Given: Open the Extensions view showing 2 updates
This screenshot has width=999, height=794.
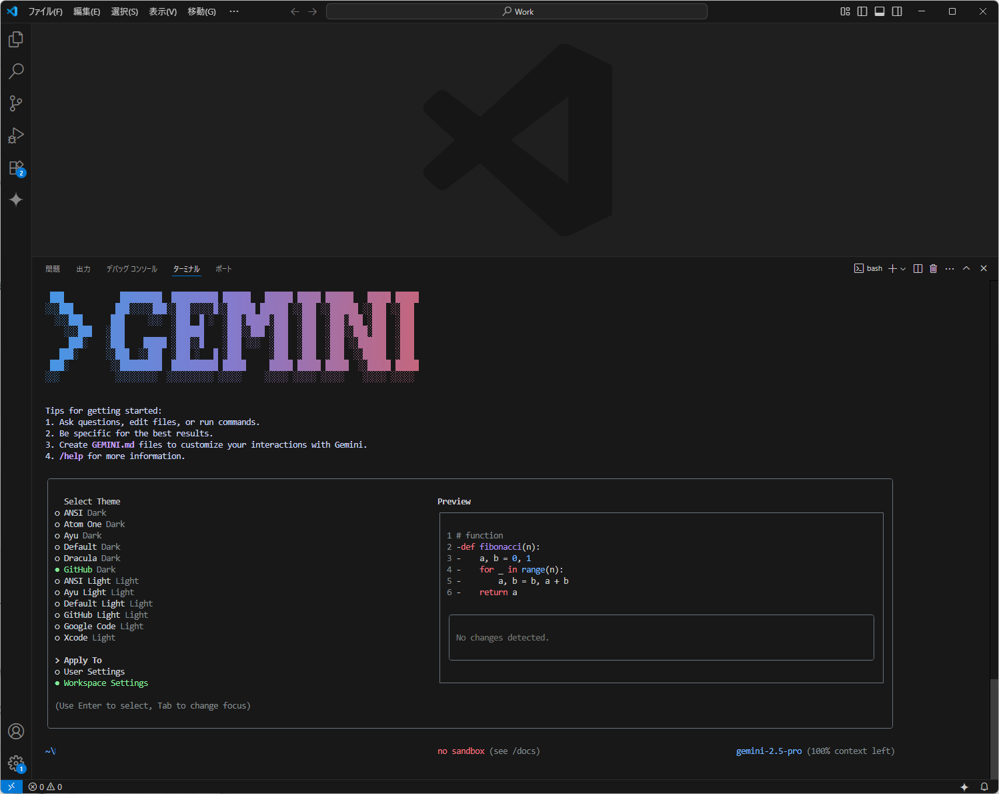Looking at the screenshot, I should point(15,167).
